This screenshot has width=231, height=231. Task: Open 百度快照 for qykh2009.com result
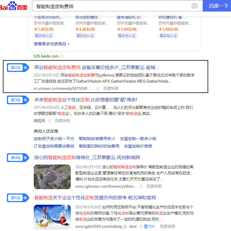click(x=167, y=227)
